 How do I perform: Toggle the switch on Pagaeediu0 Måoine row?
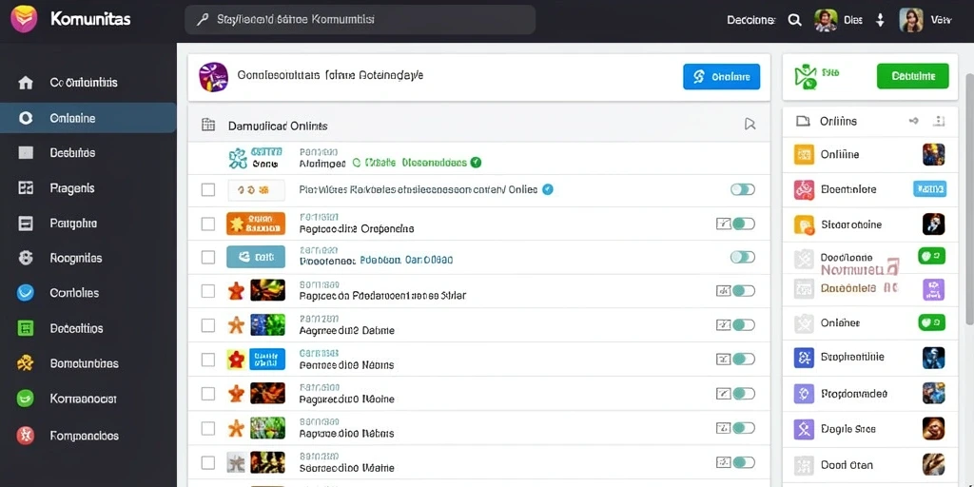click(744, 393)
